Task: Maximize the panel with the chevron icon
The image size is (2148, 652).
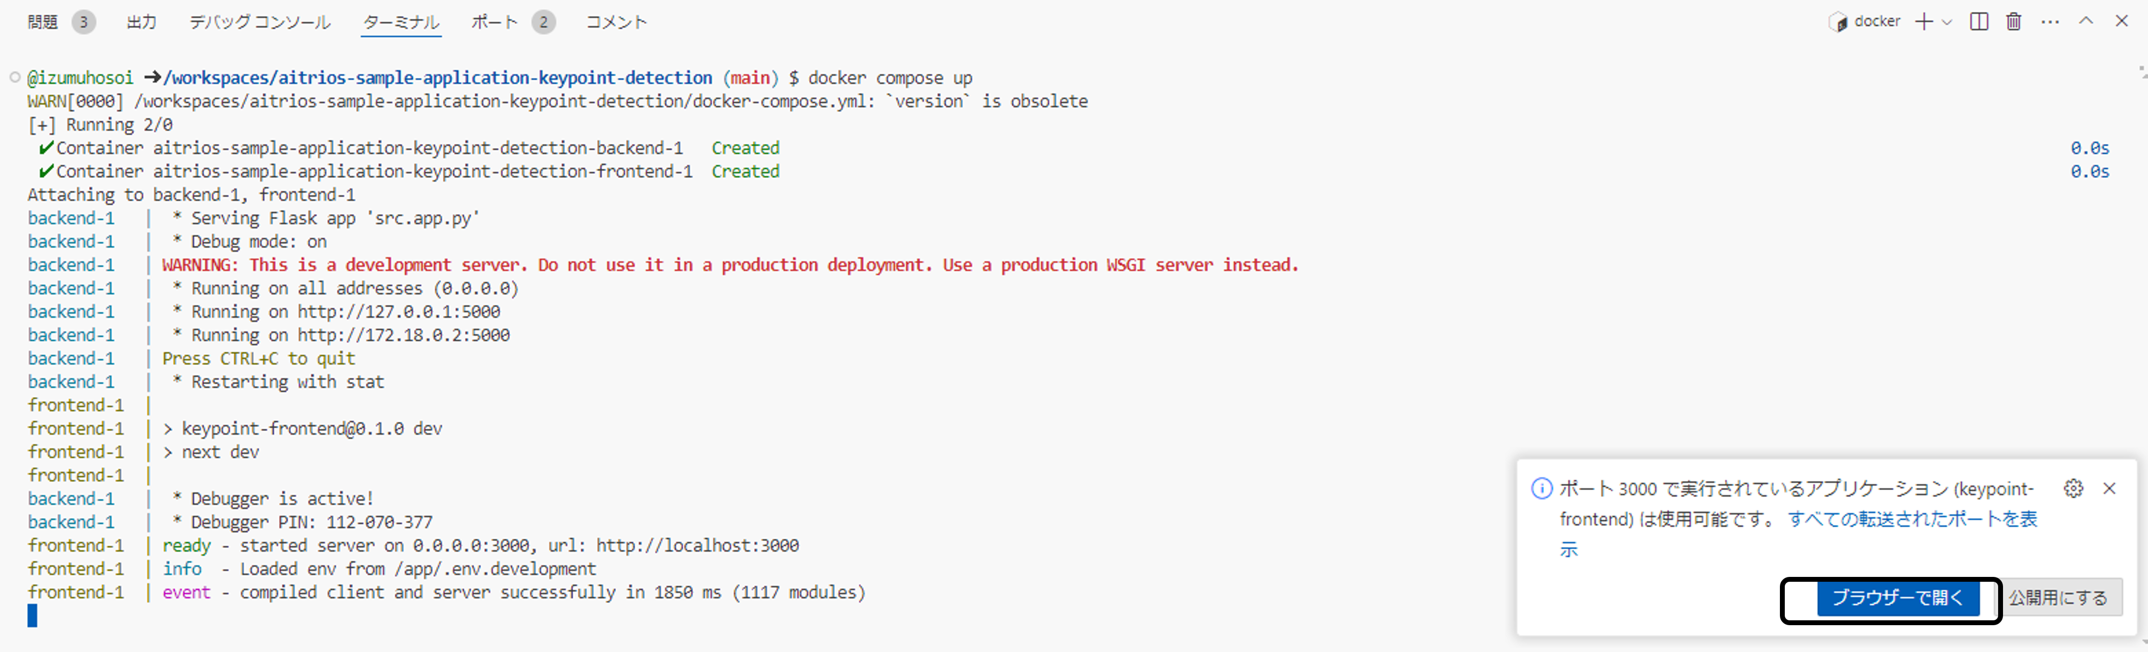Action: (2086, 21)
